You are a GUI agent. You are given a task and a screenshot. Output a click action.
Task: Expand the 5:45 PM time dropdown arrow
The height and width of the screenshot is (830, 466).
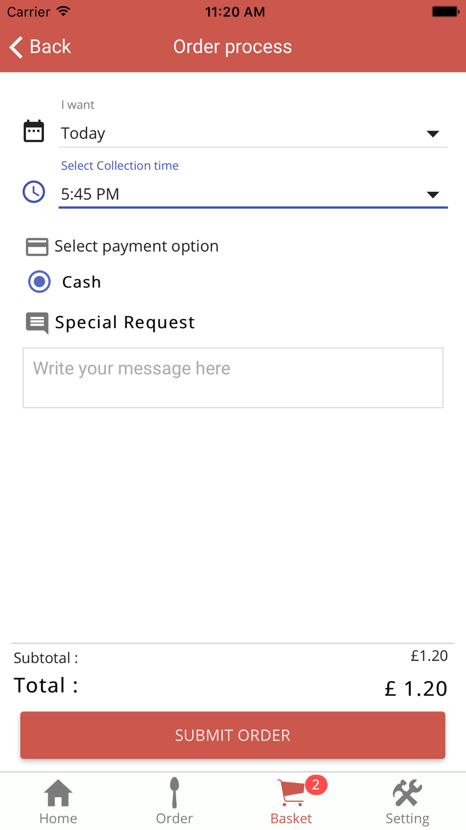[433, 195]
